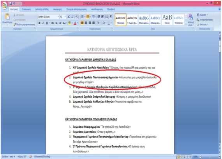Open the round Office button menu
Screen dimensions: 222x159
pyautogui.click(x=5, y=5)
